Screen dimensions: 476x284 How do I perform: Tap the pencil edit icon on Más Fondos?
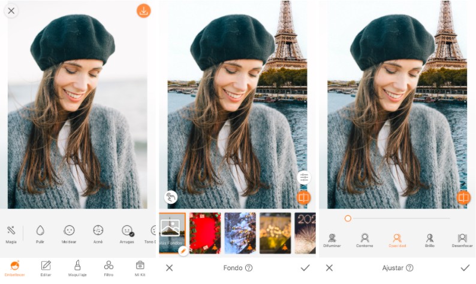click(183, 251)
